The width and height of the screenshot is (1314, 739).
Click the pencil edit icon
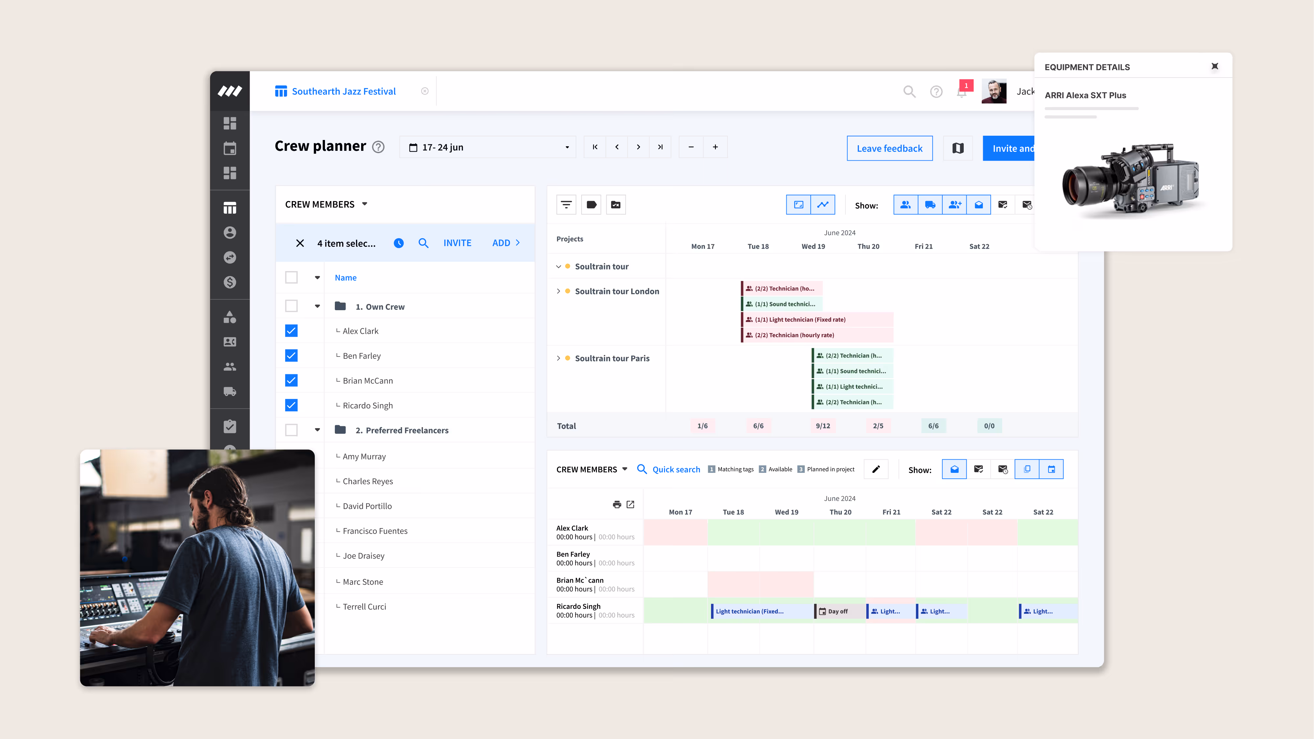(x=876, y=469)
